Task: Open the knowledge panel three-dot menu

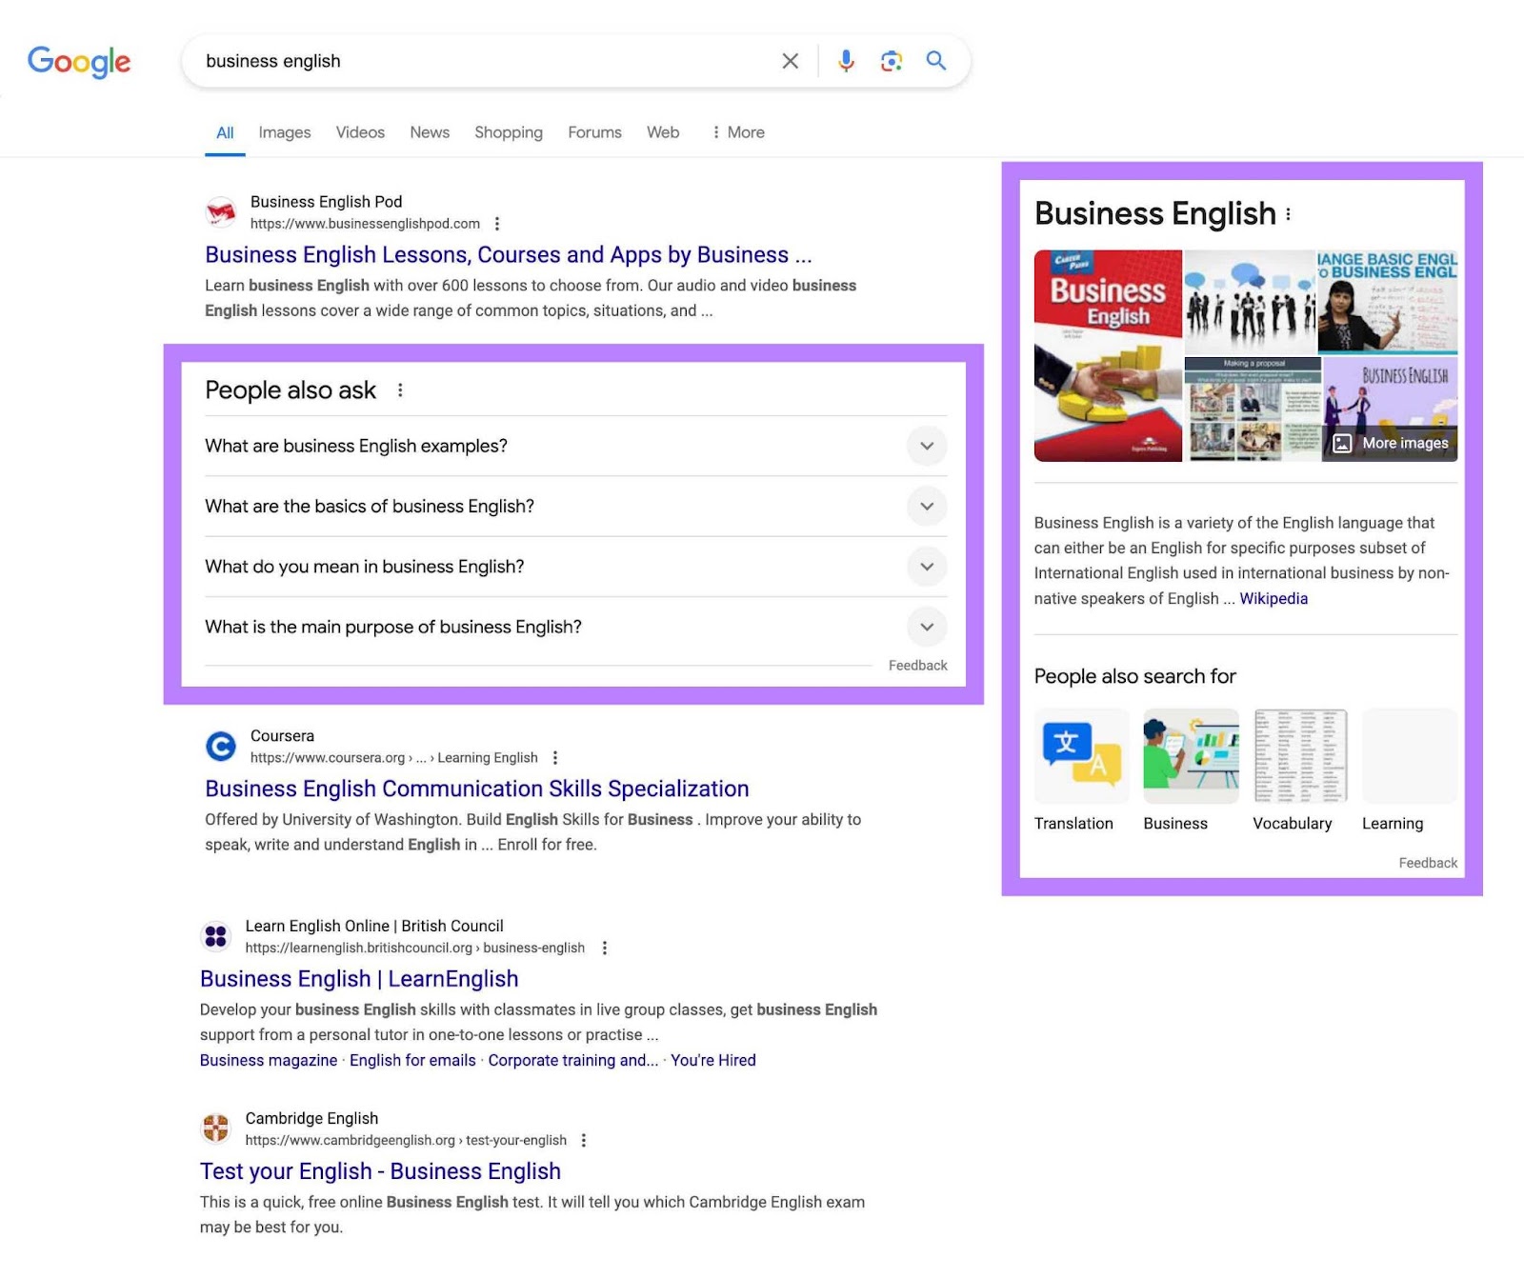Action: [x=1289, y=213]
